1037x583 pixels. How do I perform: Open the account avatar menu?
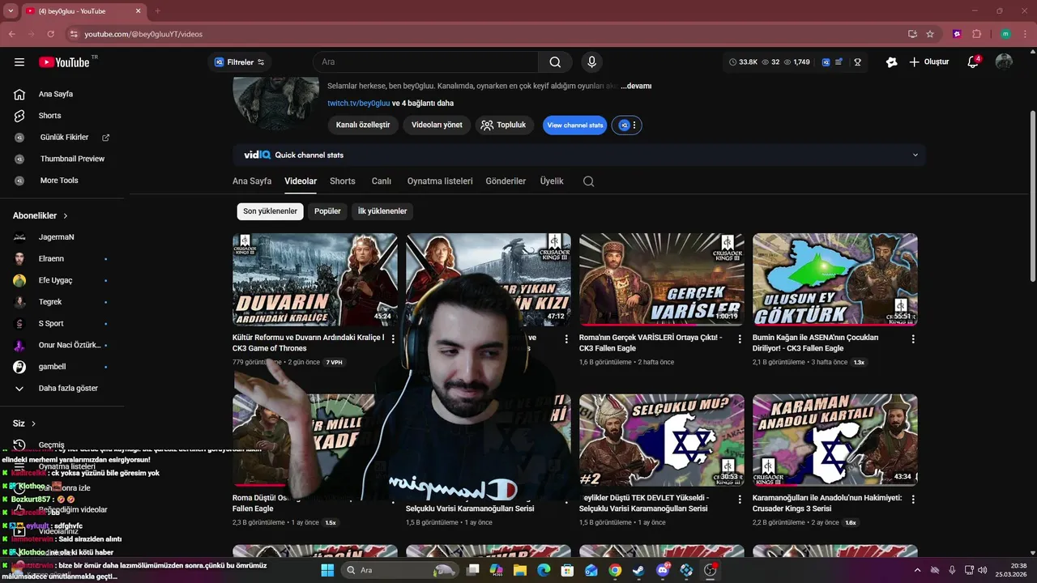(x=1004, y=62)
